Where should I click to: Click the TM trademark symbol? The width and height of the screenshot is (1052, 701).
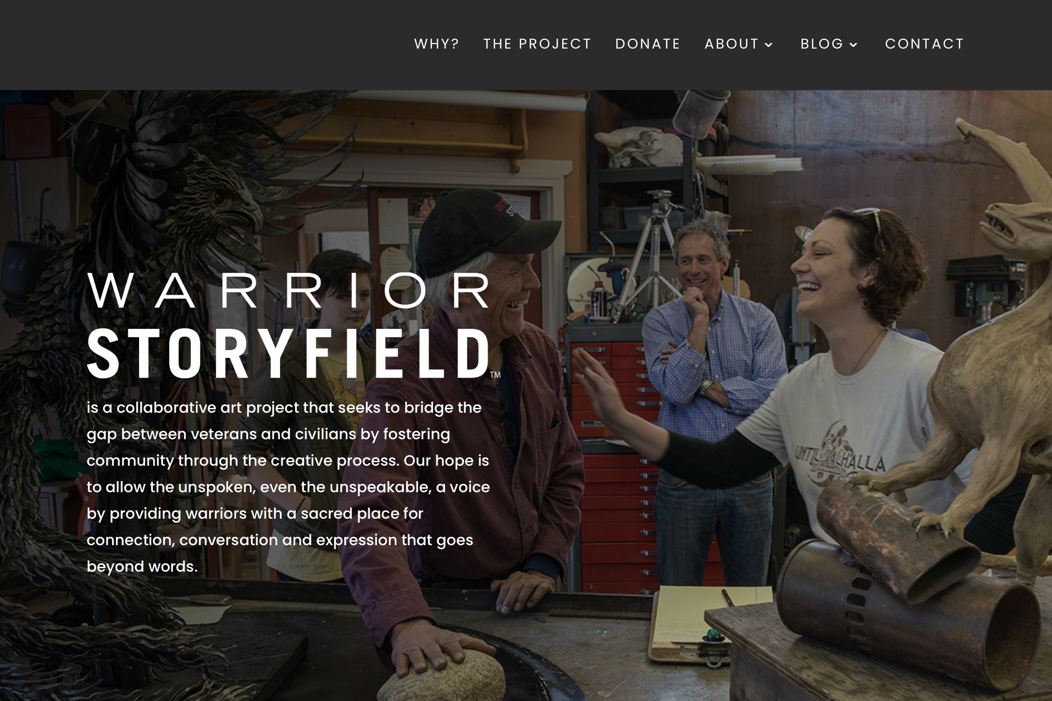coord(495,375)
